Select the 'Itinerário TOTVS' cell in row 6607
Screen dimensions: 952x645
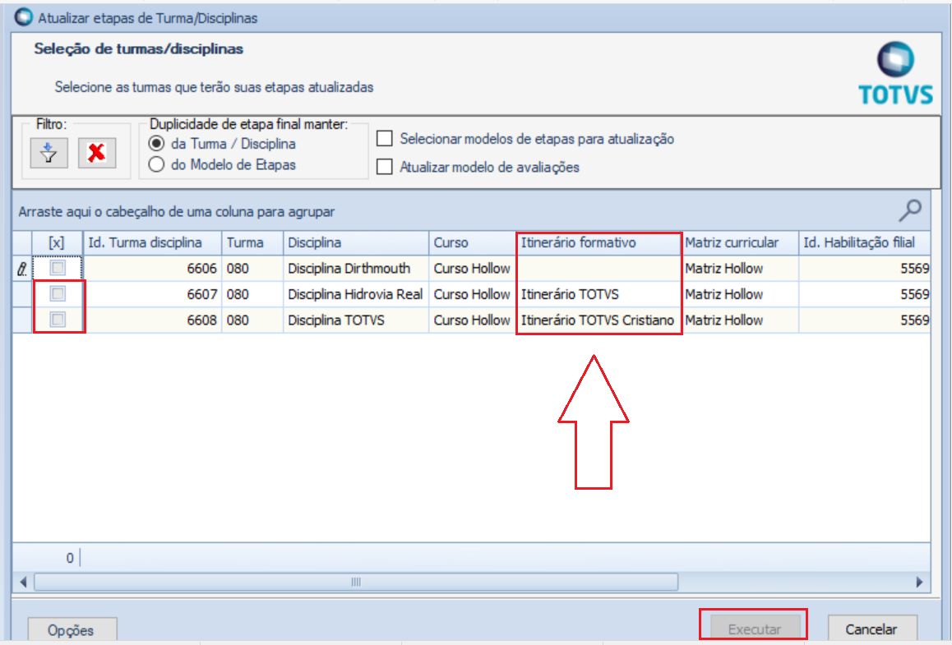point(598,294)
